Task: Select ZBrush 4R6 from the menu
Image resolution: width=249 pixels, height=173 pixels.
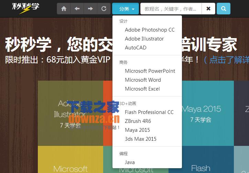Action: pos(147,121)
